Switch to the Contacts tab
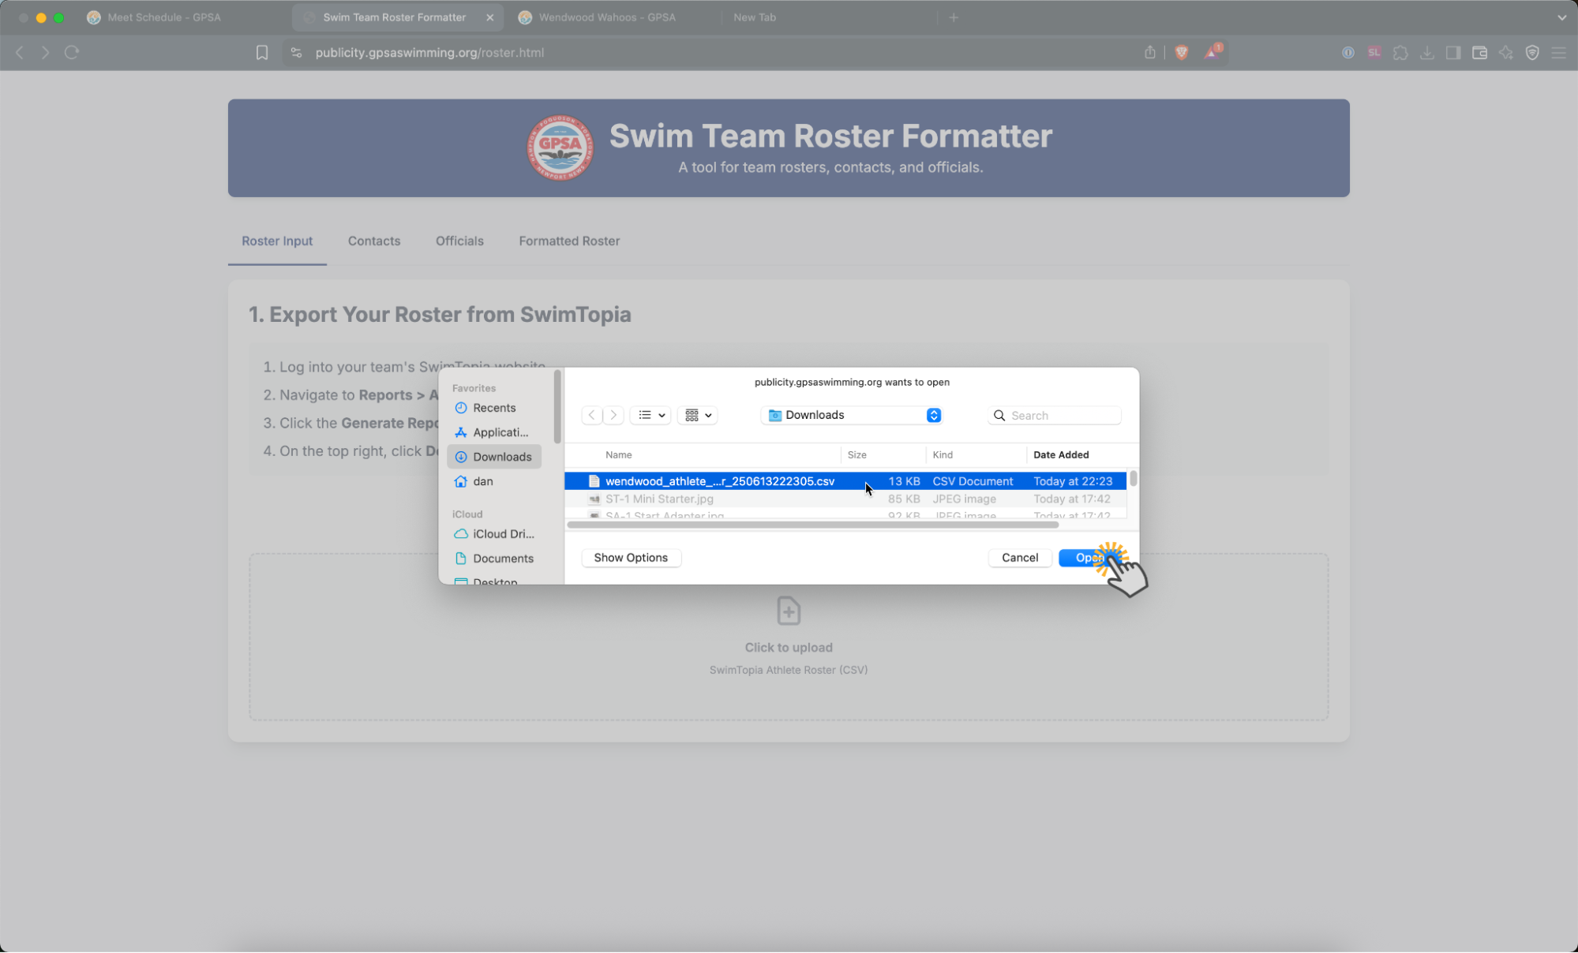 [x=374, y=241]
